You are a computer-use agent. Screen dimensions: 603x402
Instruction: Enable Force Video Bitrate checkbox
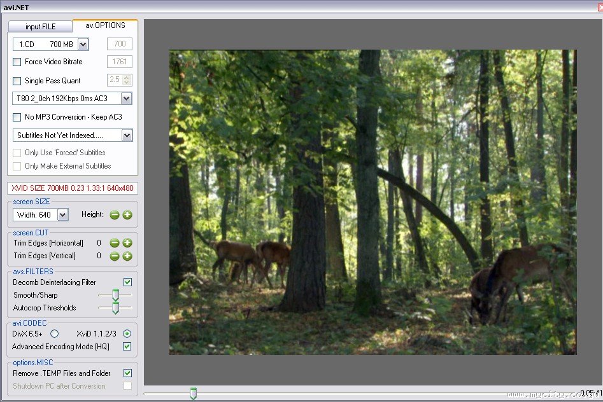pyautogui.click(x=17, y=62)
